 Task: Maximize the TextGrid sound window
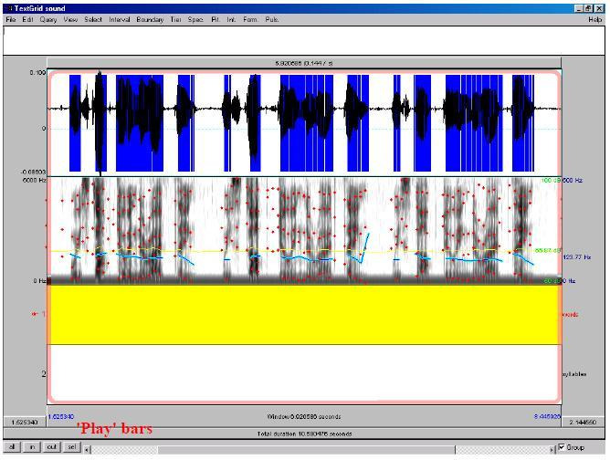click(x=588, y=8)
